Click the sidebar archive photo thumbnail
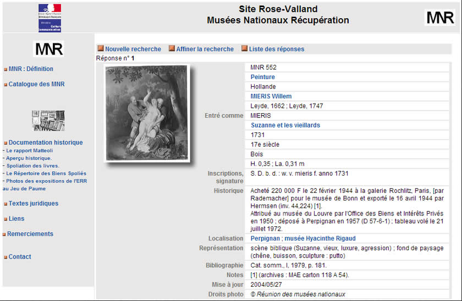Viewport: 462px width, 301px height. coord(48,121)
